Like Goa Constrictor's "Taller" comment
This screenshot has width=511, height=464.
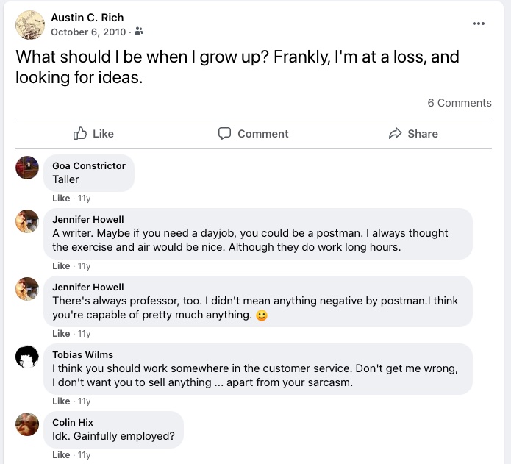click(x=61, y=199)
